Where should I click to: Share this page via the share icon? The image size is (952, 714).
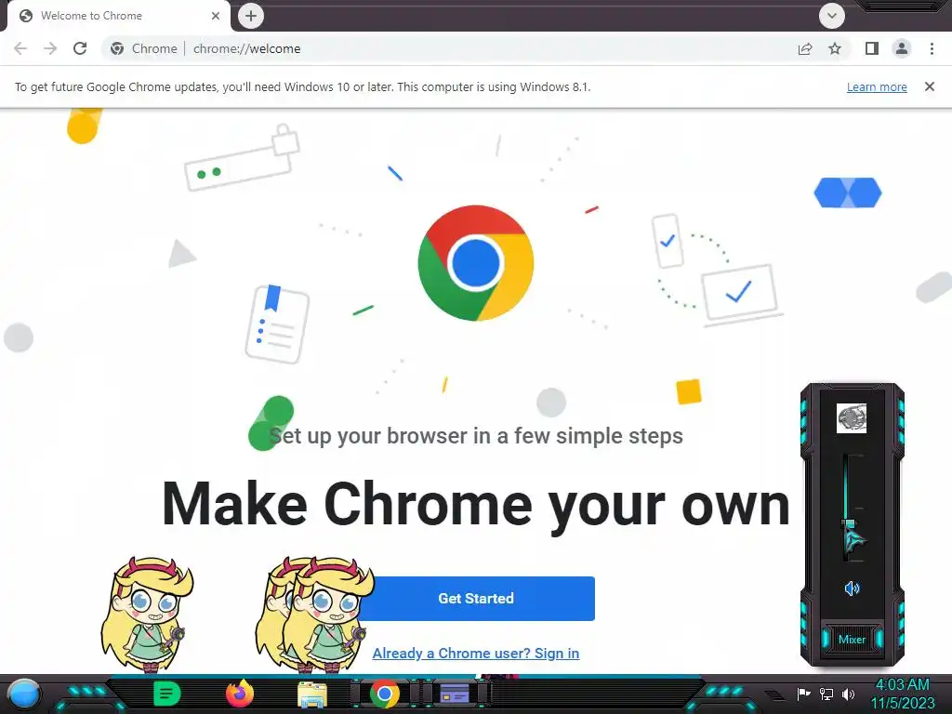point(805,48)
